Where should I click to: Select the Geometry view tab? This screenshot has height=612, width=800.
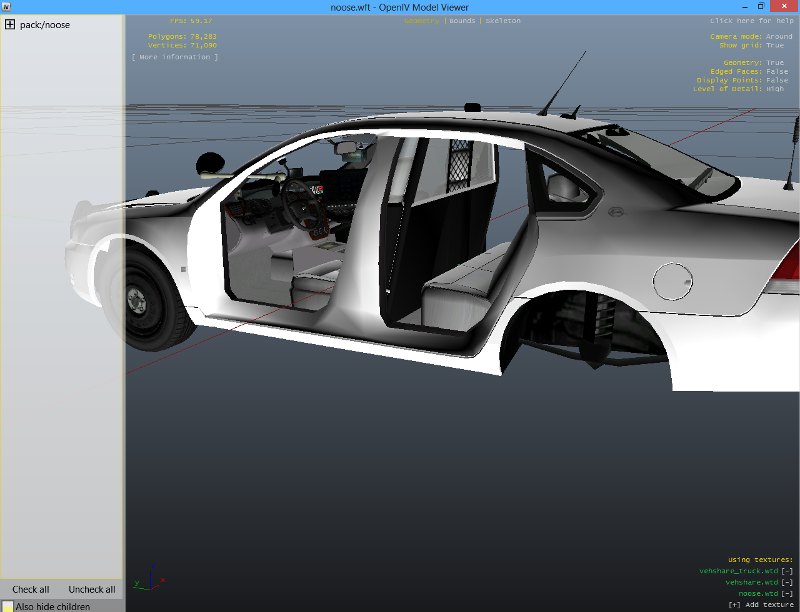pos(421,21)
